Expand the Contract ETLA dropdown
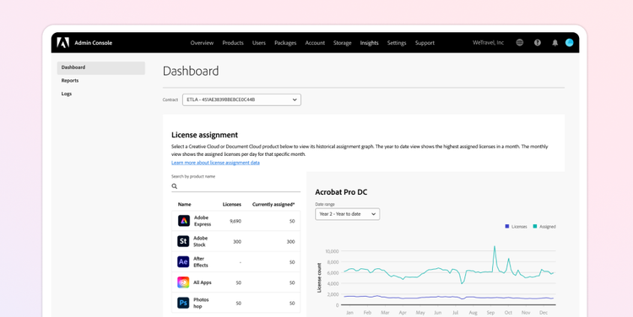The height and width of the screenshot is (317, 633). tap(241, 99)
